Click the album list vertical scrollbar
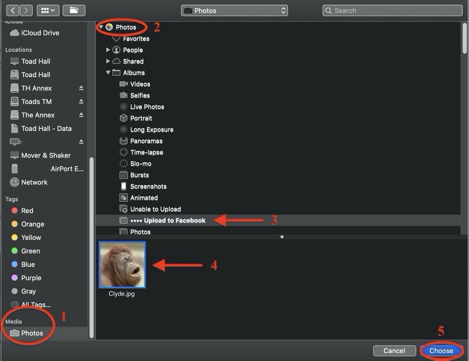Viewport: 469px width, 361px height. point(464,38)
